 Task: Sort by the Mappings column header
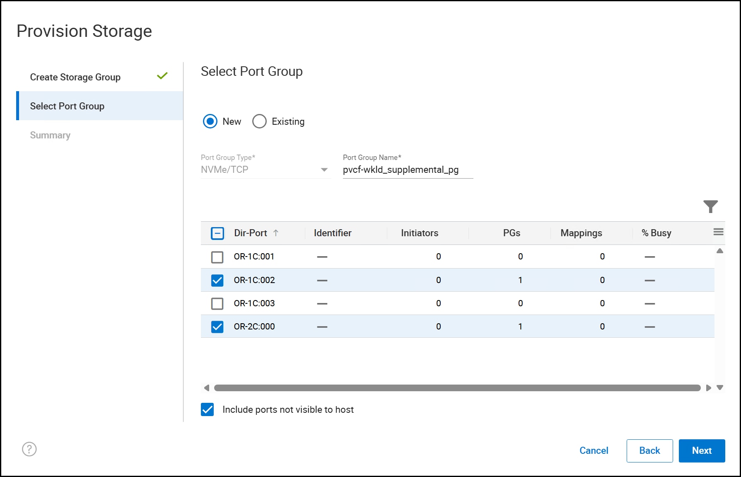coord(581,233)
